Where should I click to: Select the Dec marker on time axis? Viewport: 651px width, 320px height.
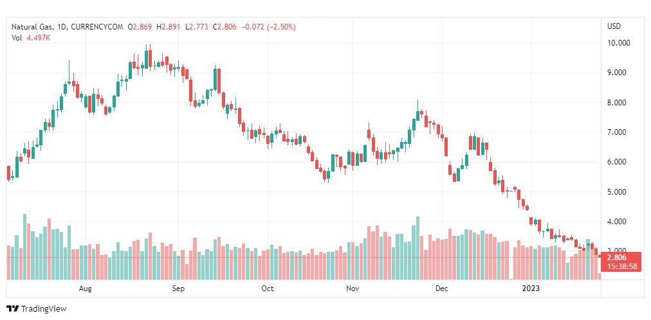pyautogui.click(x=441, y=289)
